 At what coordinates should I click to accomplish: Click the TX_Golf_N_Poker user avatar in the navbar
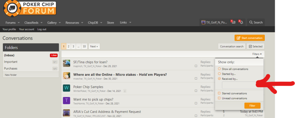click(x=203, y=22)
